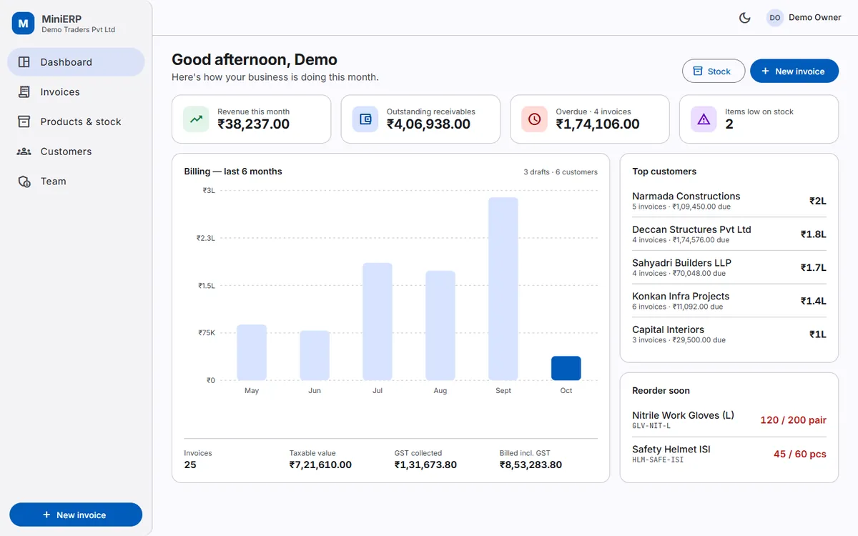Go to Invoices in the sidebar
The width and height of the screenshot is (858, 536).
point(76,92)
